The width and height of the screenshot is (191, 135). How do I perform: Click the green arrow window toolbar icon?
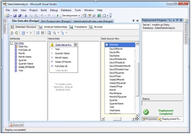pyautogui.click(x=99, y=15)
